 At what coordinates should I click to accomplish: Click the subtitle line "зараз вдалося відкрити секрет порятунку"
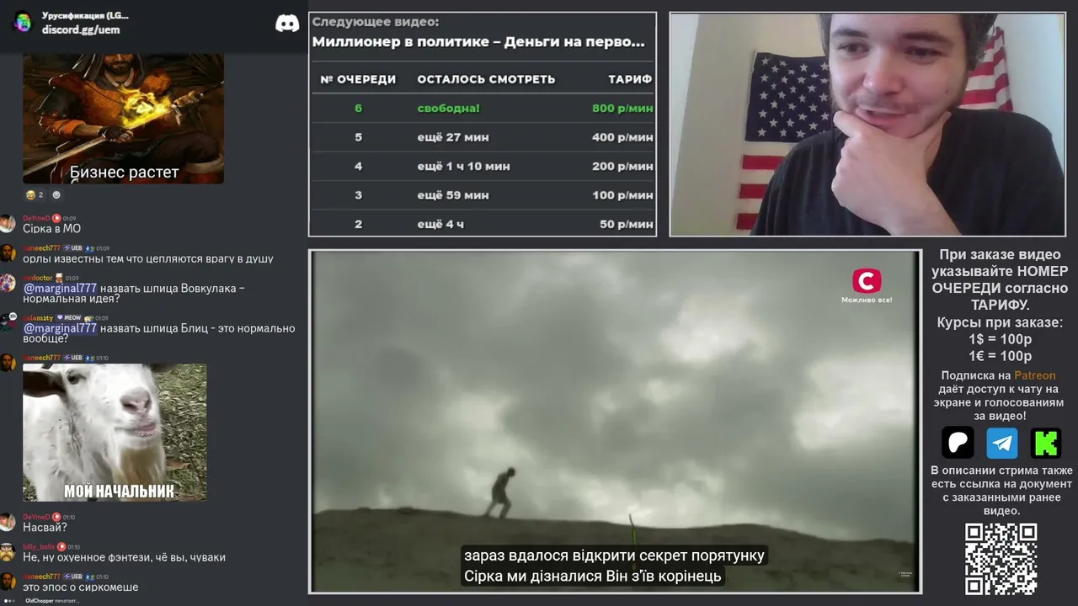614,555
